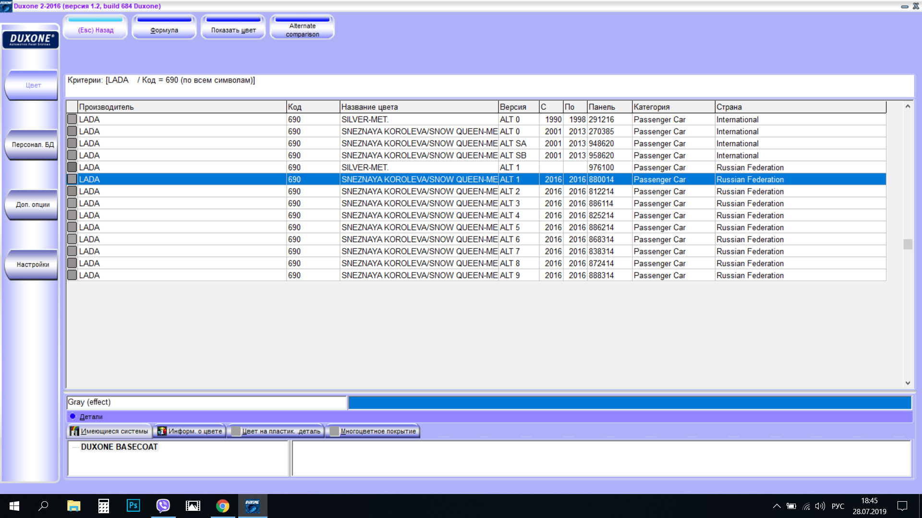
Task: Select ALT 7 version row
Action: tap(476, 251)
